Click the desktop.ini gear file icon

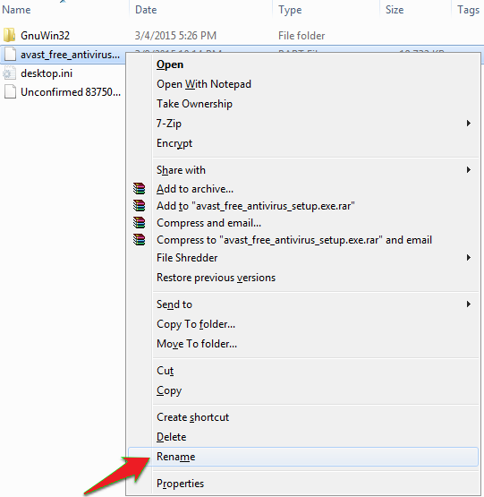click(x=10, y=73)
